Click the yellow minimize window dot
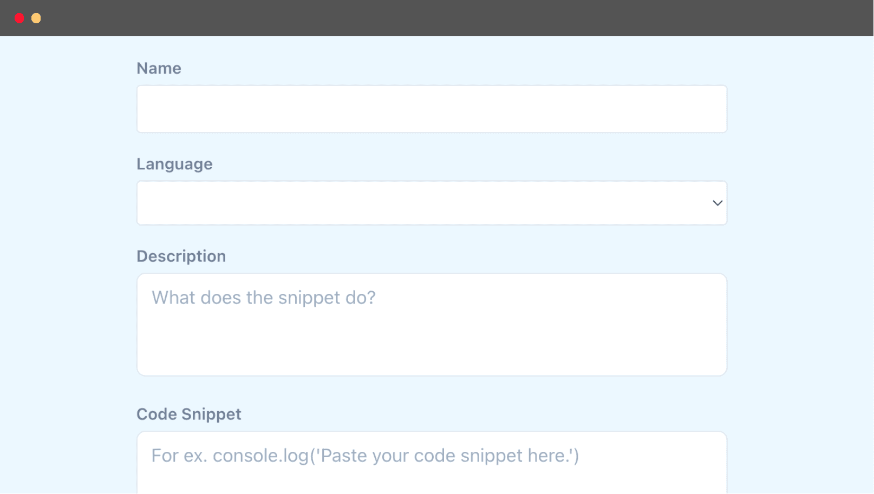The height and width of the screenshot is (494, 874). [36, 18]
